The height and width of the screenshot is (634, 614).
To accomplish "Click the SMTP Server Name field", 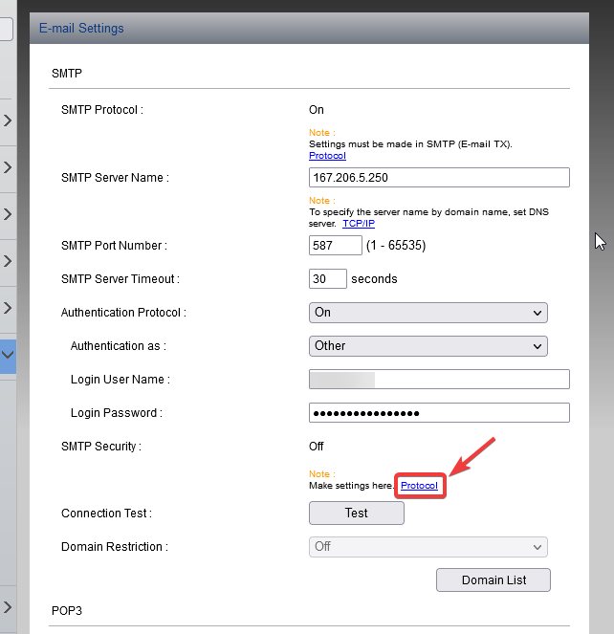I will [x=439, y=178].
